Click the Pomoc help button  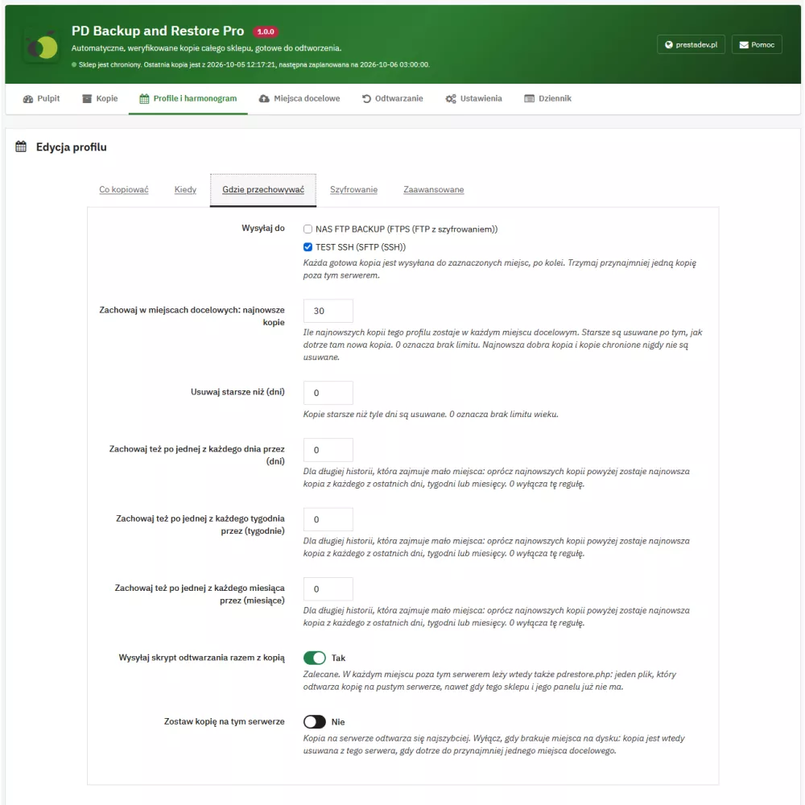tap(757, 44)
